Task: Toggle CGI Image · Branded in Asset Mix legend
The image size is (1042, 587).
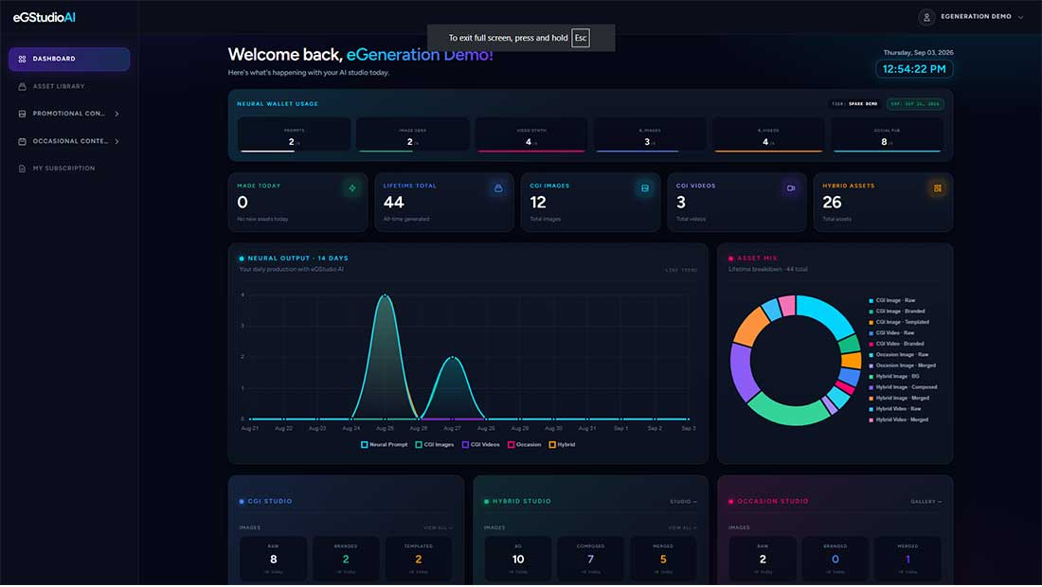Action: pyautogui.click(x=897, y=311)
